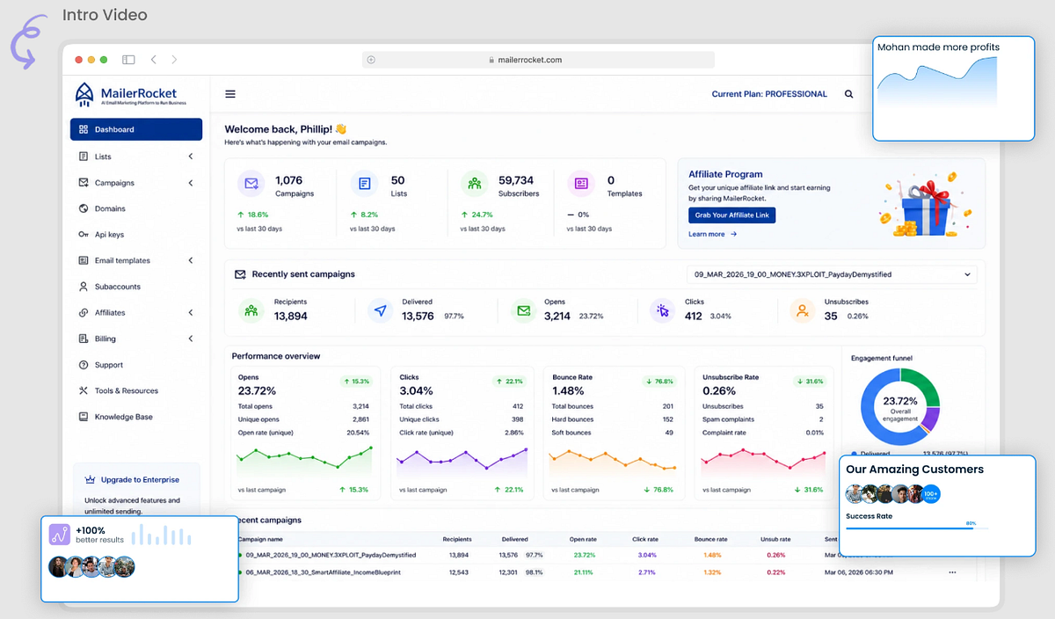Click the Affiliates share icon

pos(83,312)
